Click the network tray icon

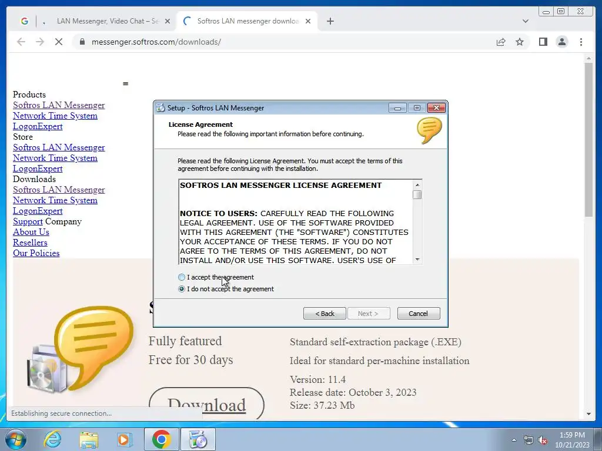coord(529,440)
